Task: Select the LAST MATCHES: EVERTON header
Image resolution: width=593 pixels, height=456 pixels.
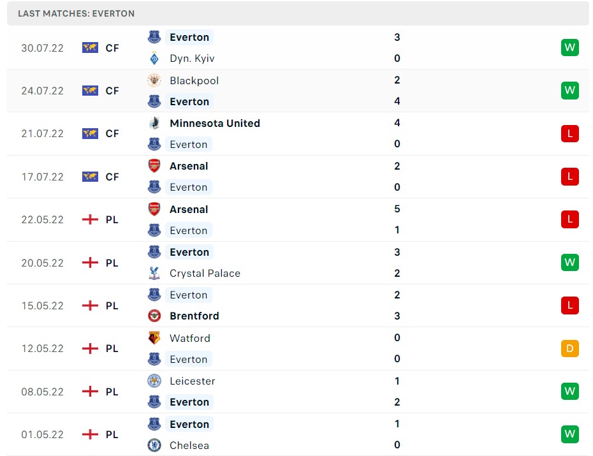Action: 75,13
